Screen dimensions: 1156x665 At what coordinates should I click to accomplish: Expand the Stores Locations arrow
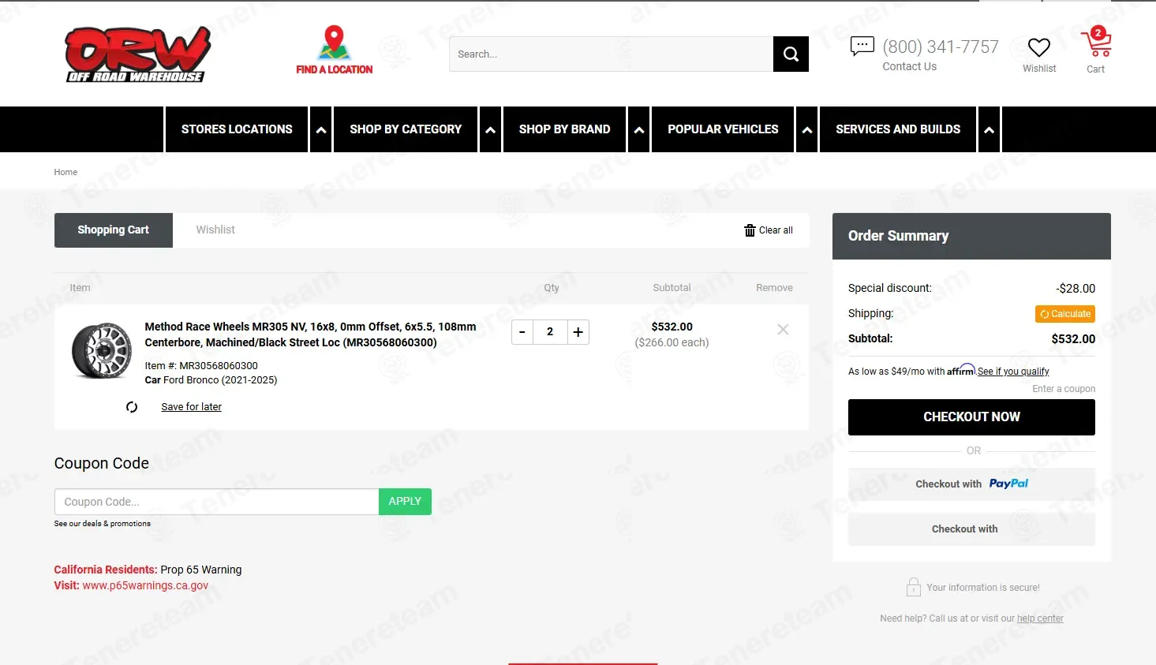coord(321,129)
